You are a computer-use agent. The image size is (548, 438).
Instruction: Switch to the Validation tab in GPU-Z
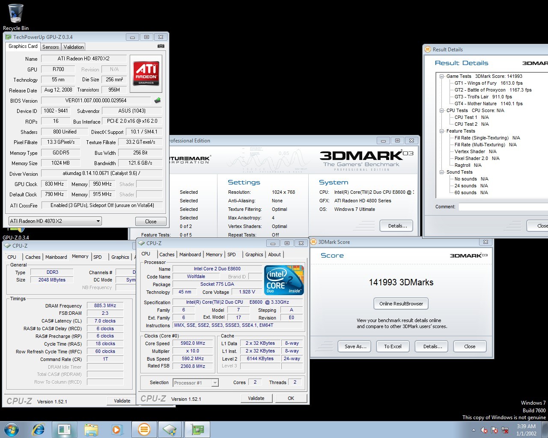pyautogui.click(x=74, y=47)
